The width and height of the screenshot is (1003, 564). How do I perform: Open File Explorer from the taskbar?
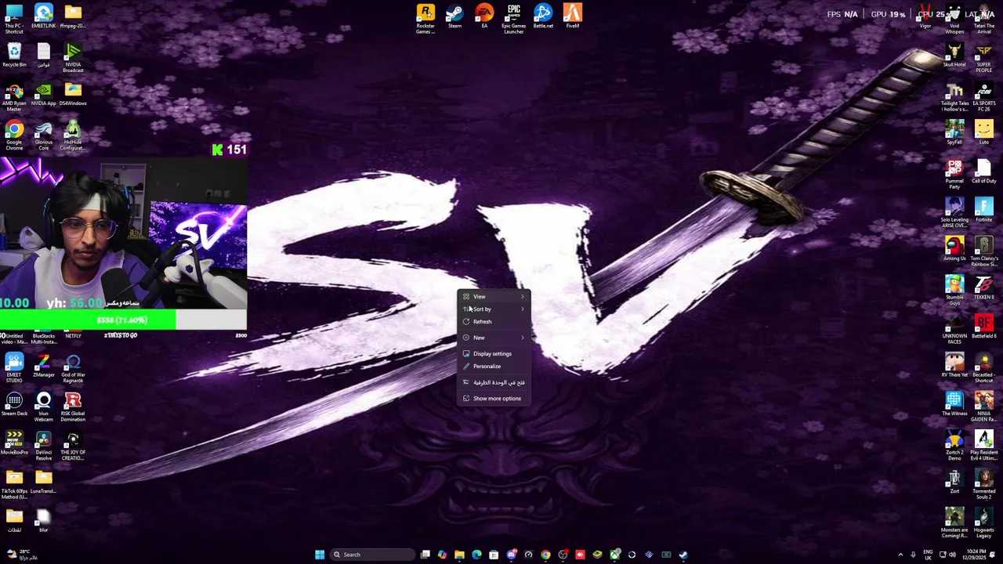pyautogui.click(x=459, y=555)
